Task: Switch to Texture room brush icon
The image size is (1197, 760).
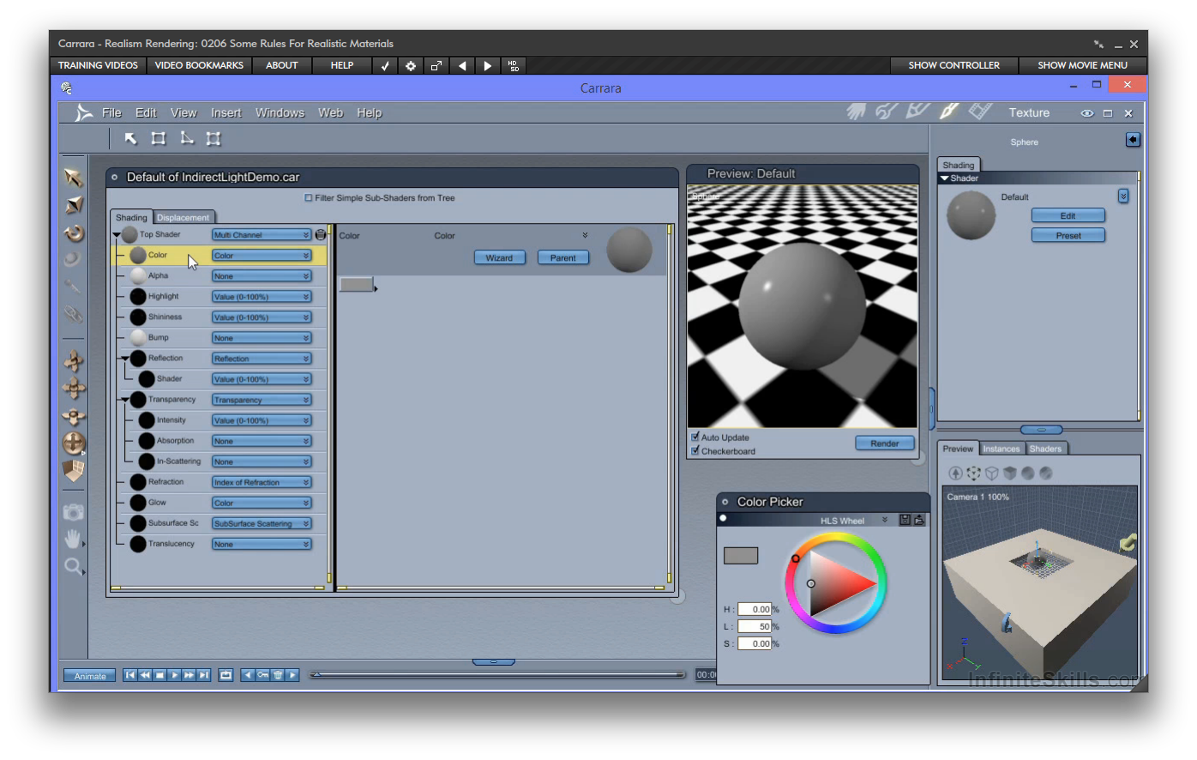Action: click(948, 112)
